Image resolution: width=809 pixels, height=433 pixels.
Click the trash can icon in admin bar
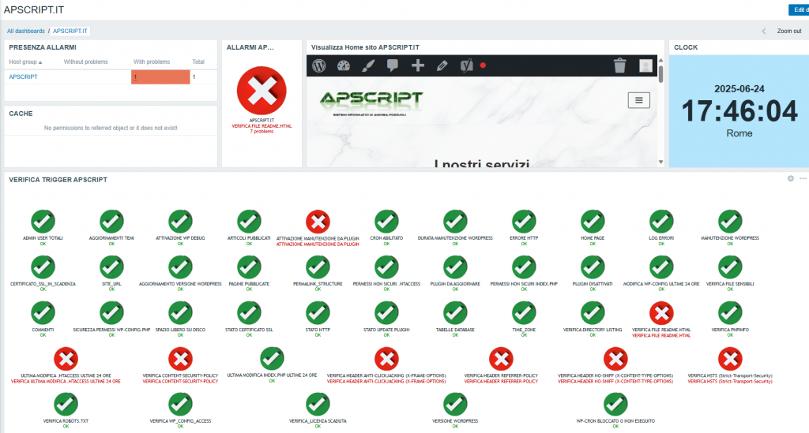coord(620,66)
